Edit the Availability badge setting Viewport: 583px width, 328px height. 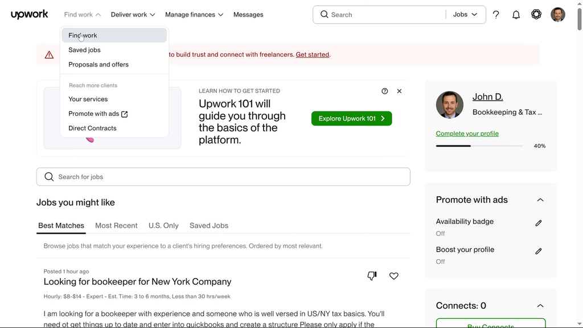coord(538,223)
